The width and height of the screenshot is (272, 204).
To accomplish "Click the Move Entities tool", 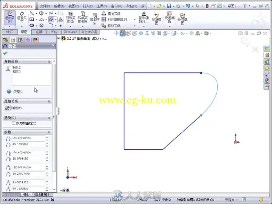I will (111, 25).
